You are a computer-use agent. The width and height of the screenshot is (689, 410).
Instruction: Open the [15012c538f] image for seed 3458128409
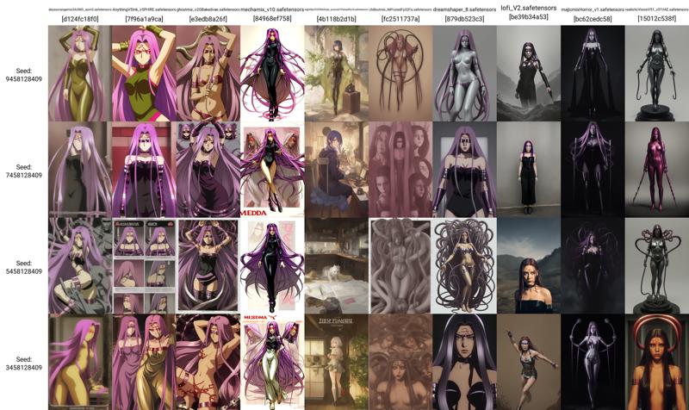point(656,362)
